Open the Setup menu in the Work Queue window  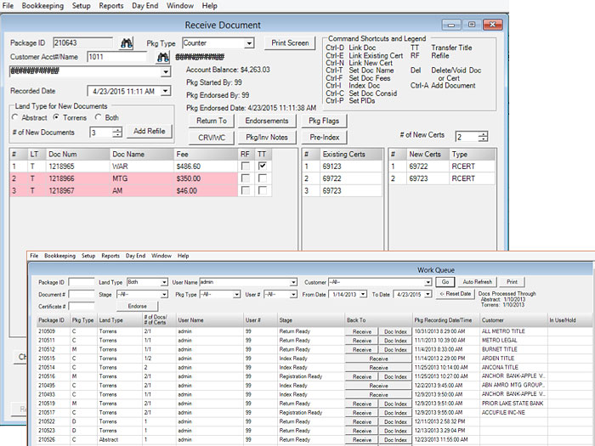[x=88, y=256]
